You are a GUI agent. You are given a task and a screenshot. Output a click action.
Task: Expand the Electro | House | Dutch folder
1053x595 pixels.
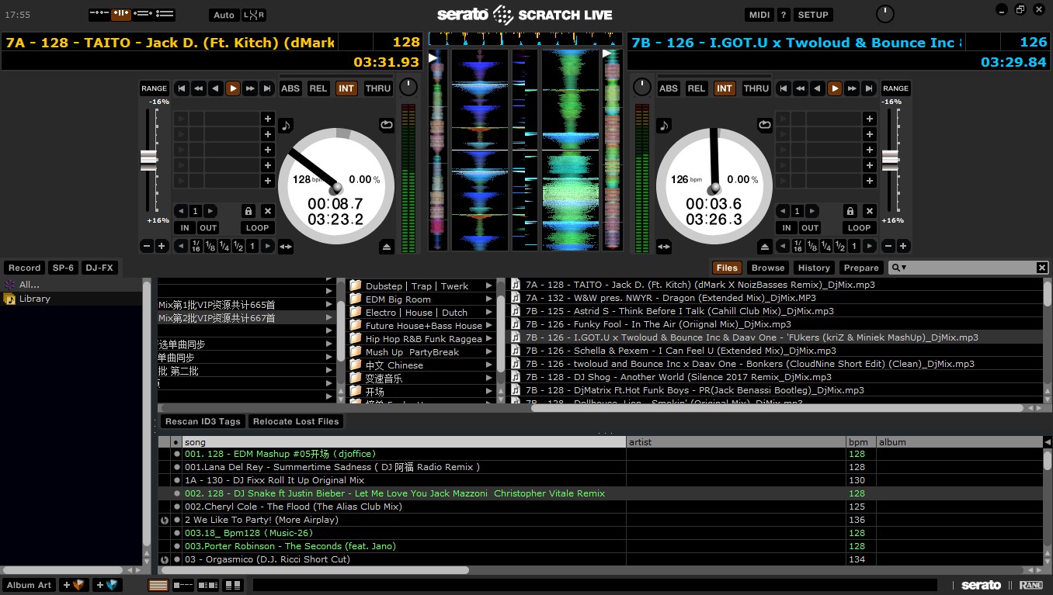pos(489,313)
